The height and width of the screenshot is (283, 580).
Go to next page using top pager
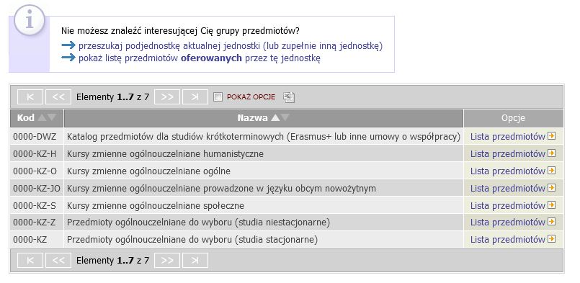(167, 97)
